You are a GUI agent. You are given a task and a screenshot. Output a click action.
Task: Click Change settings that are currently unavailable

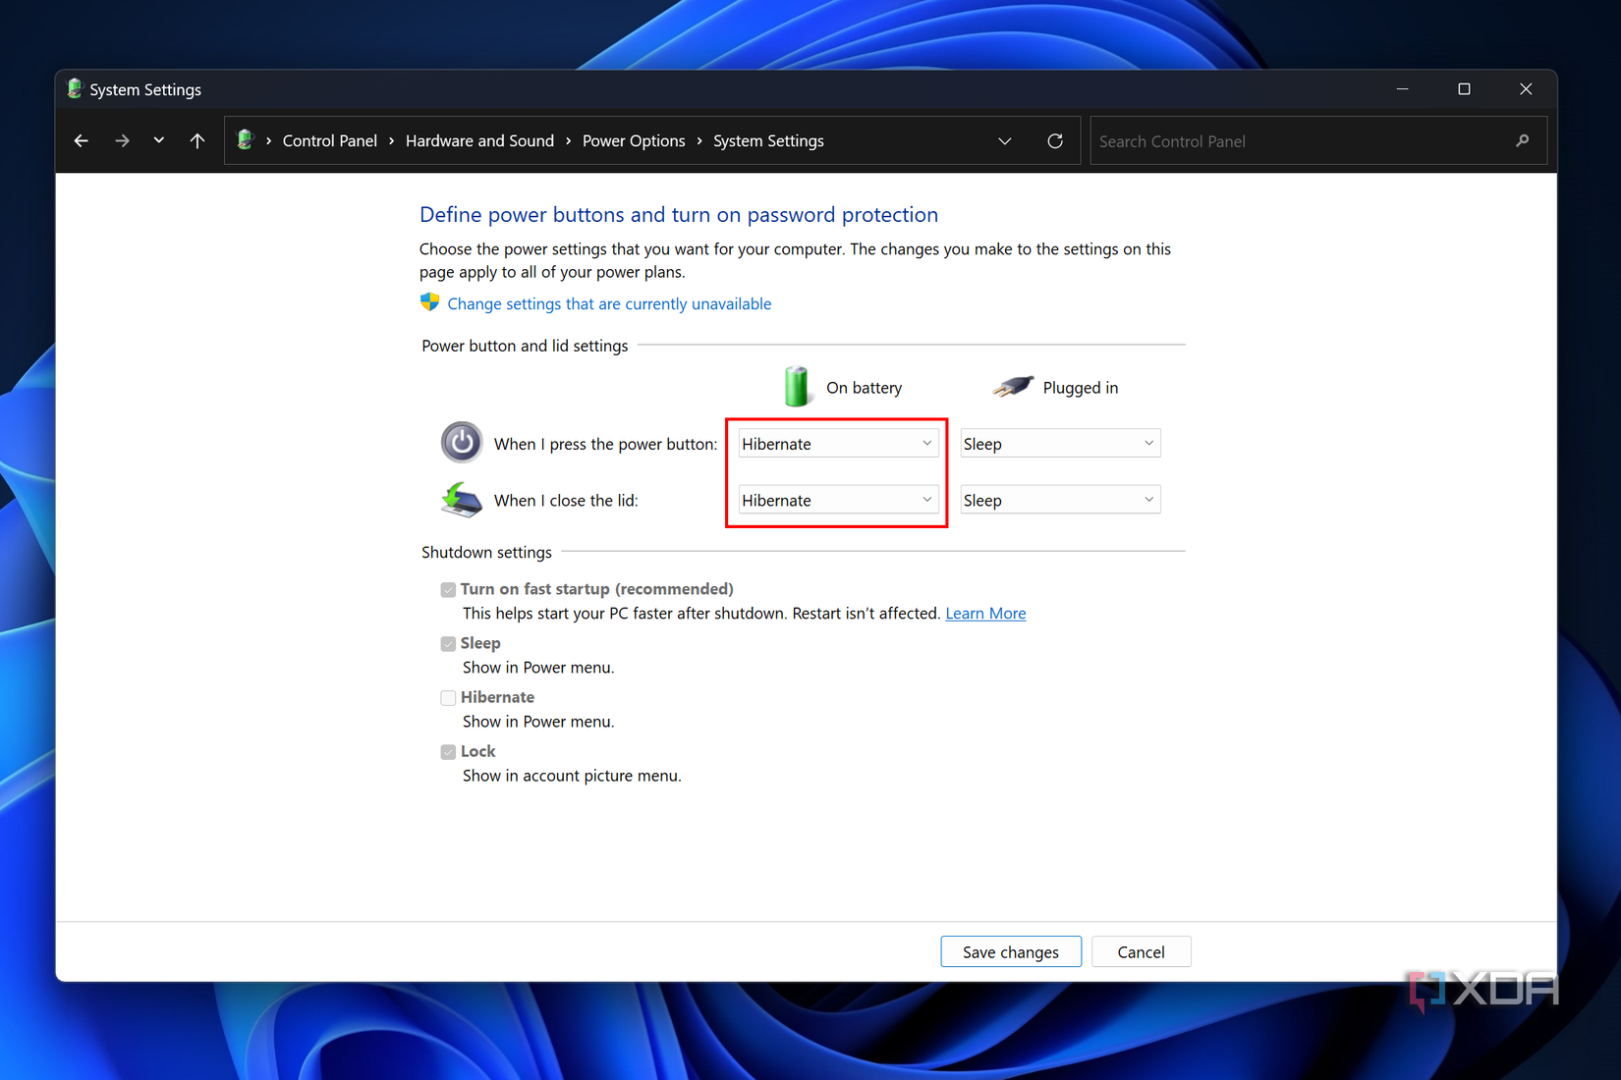tap(608, 303)
